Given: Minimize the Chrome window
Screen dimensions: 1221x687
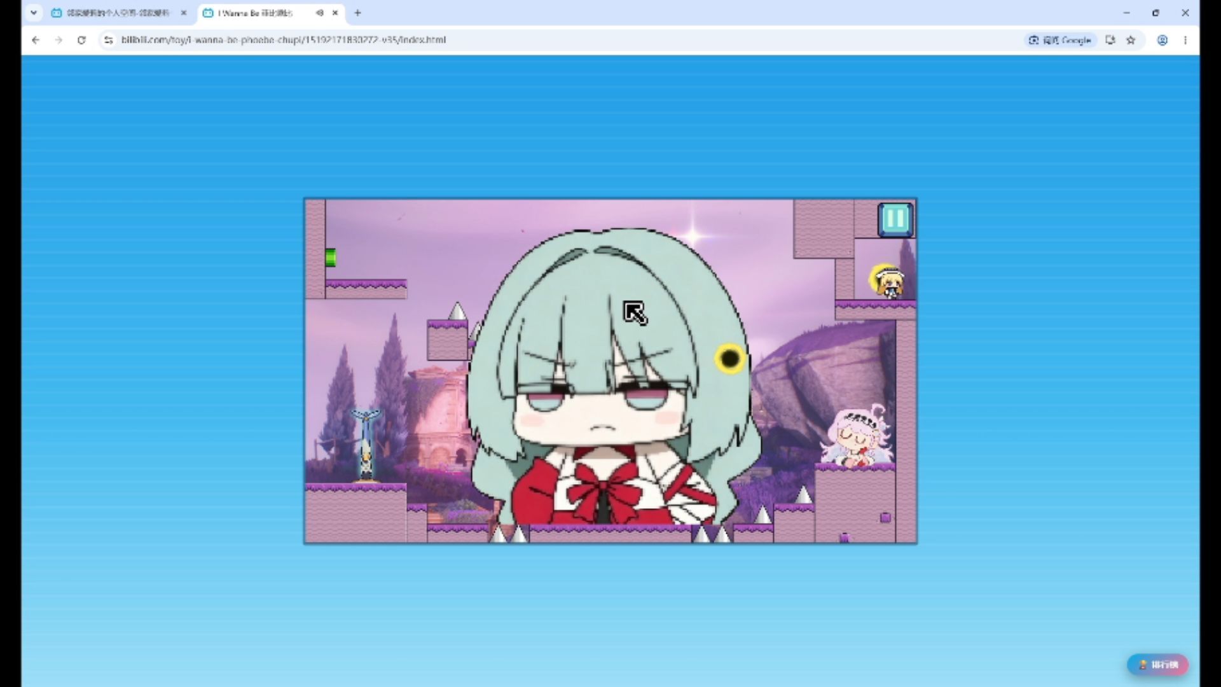Looking at the screenshot, I should (x=1127, y=13).
